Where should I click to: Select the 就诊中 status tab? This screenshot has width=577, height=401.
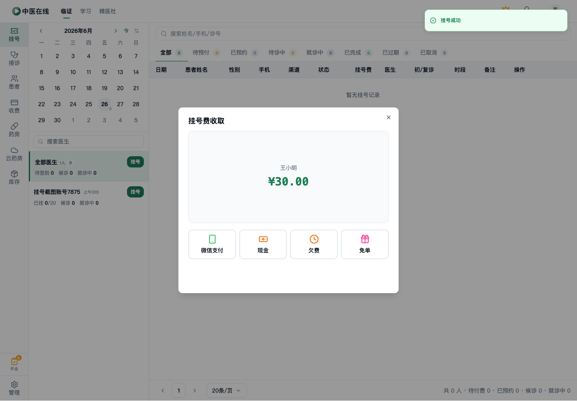coord(320,52)
